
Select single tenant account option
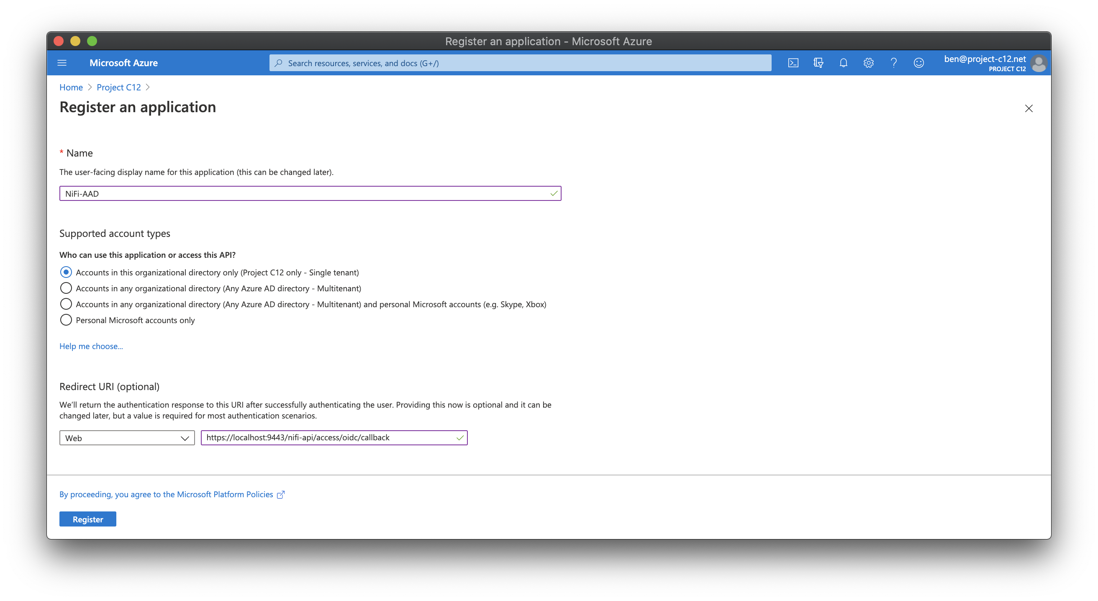click(x=66, y=272)
